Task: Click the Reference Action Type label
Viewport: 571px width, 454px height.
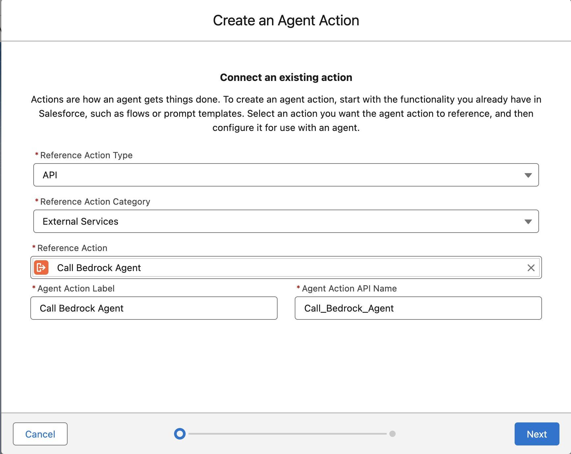Action: [x=86, y=155]
